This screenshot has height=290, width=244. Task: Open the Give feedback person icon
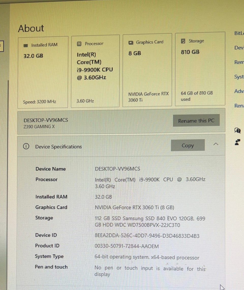238,142
